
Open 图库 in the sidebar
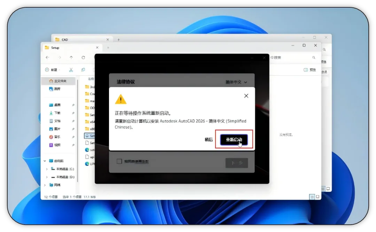[x=55, y=89]
